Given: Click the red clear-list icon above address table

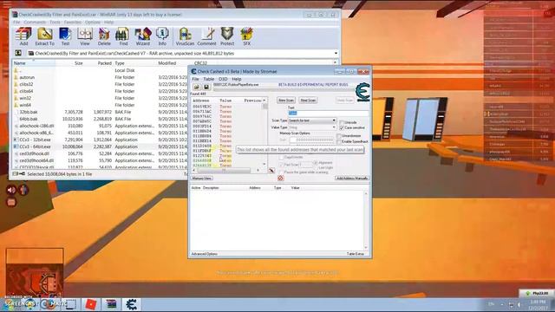Looking at the screenshot, I should coord(281,178).
